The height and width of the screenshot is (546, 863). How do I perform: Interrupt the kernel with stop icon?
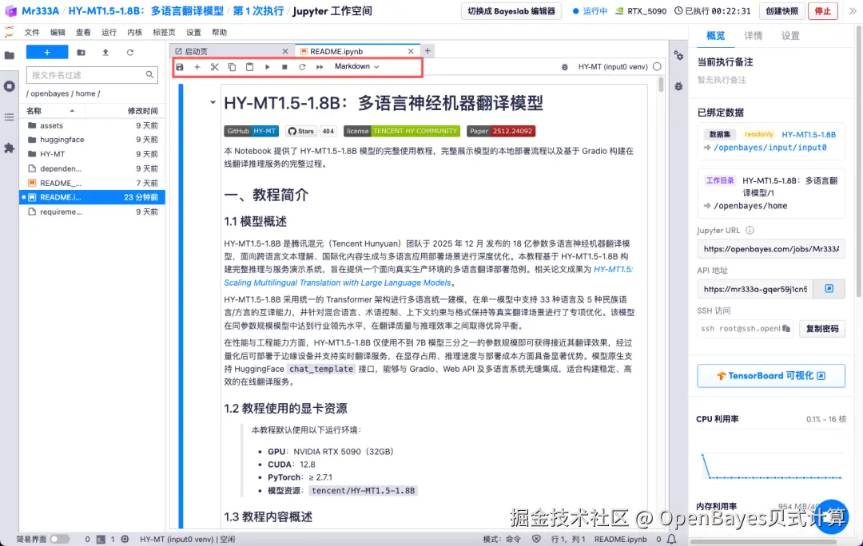[284, 67]
